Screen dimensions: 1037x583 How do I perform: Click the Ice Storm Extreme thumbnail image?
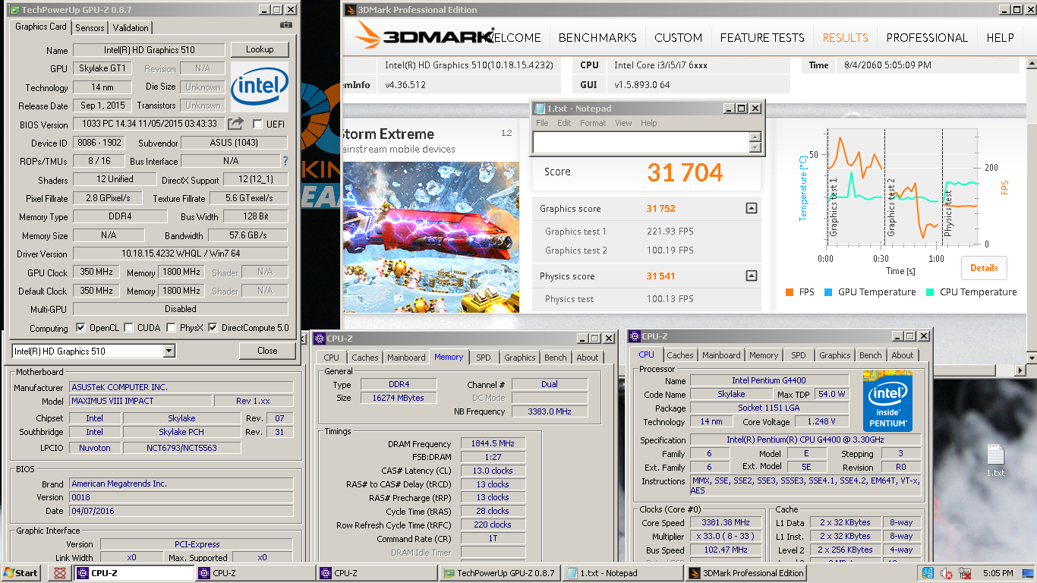431,237
